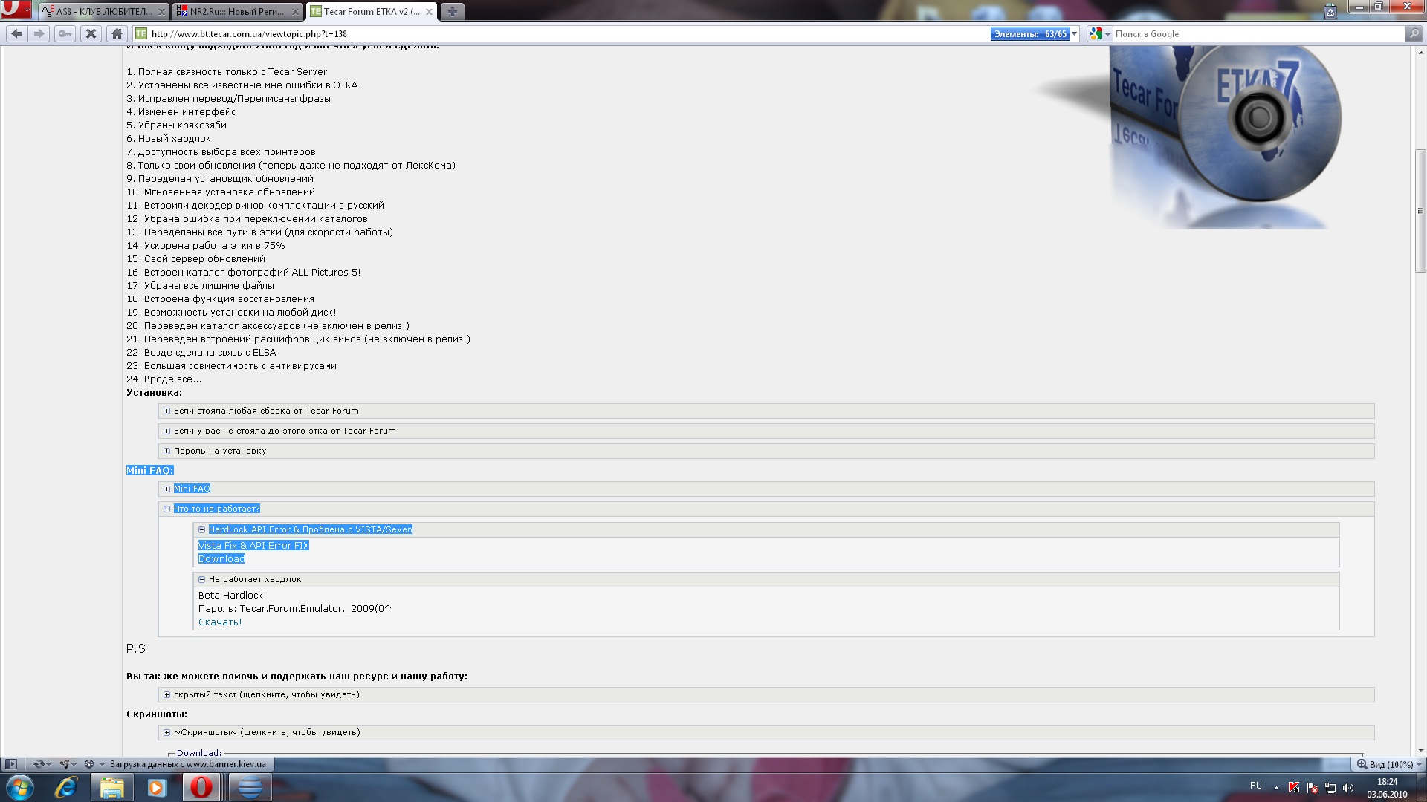The height and width of the screenshot is (802, 1427).
Task: Open the zoom 'Вид (100%)' dropdown
Action: point(1388,764)
